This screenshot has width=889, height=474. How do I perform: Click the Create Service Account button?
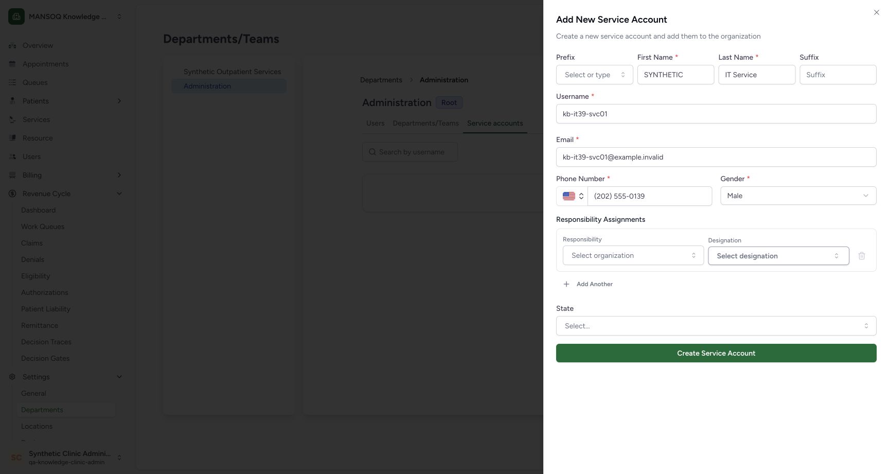pos(716,353)
